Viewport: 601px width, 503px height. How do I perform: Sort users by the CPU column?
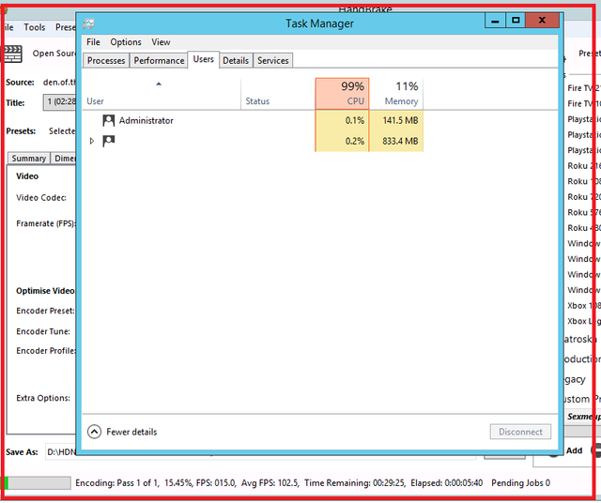point(342,93)
